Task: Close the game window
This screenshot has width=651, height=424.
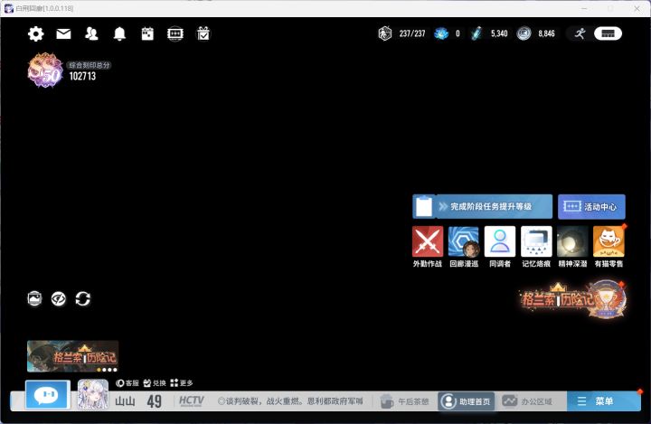Action: point(637,8)
